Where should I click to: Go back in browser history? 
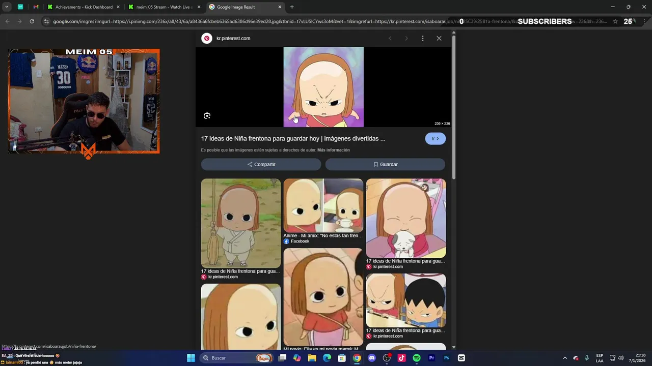pyautogui.click(x=7, y=21)
